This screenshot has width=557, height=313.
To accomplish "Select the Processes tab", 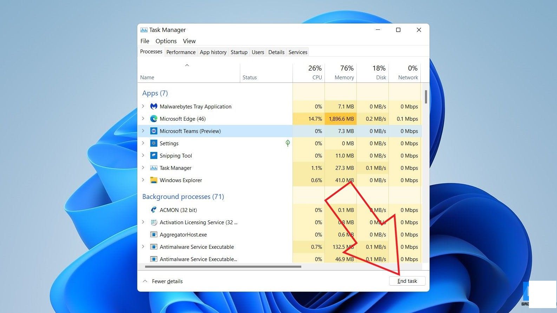I will point(151,52).
